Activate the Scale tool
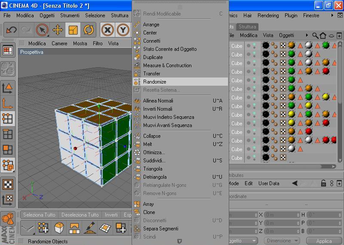The width and height of the screenshot is (344, 245). pyautogui.click(x=73, y=30)
